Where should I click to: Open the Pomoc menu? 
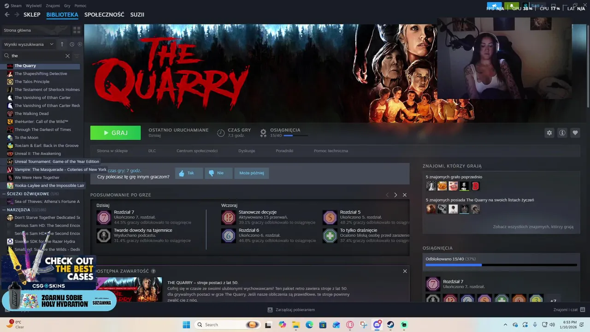coord(80,6)
